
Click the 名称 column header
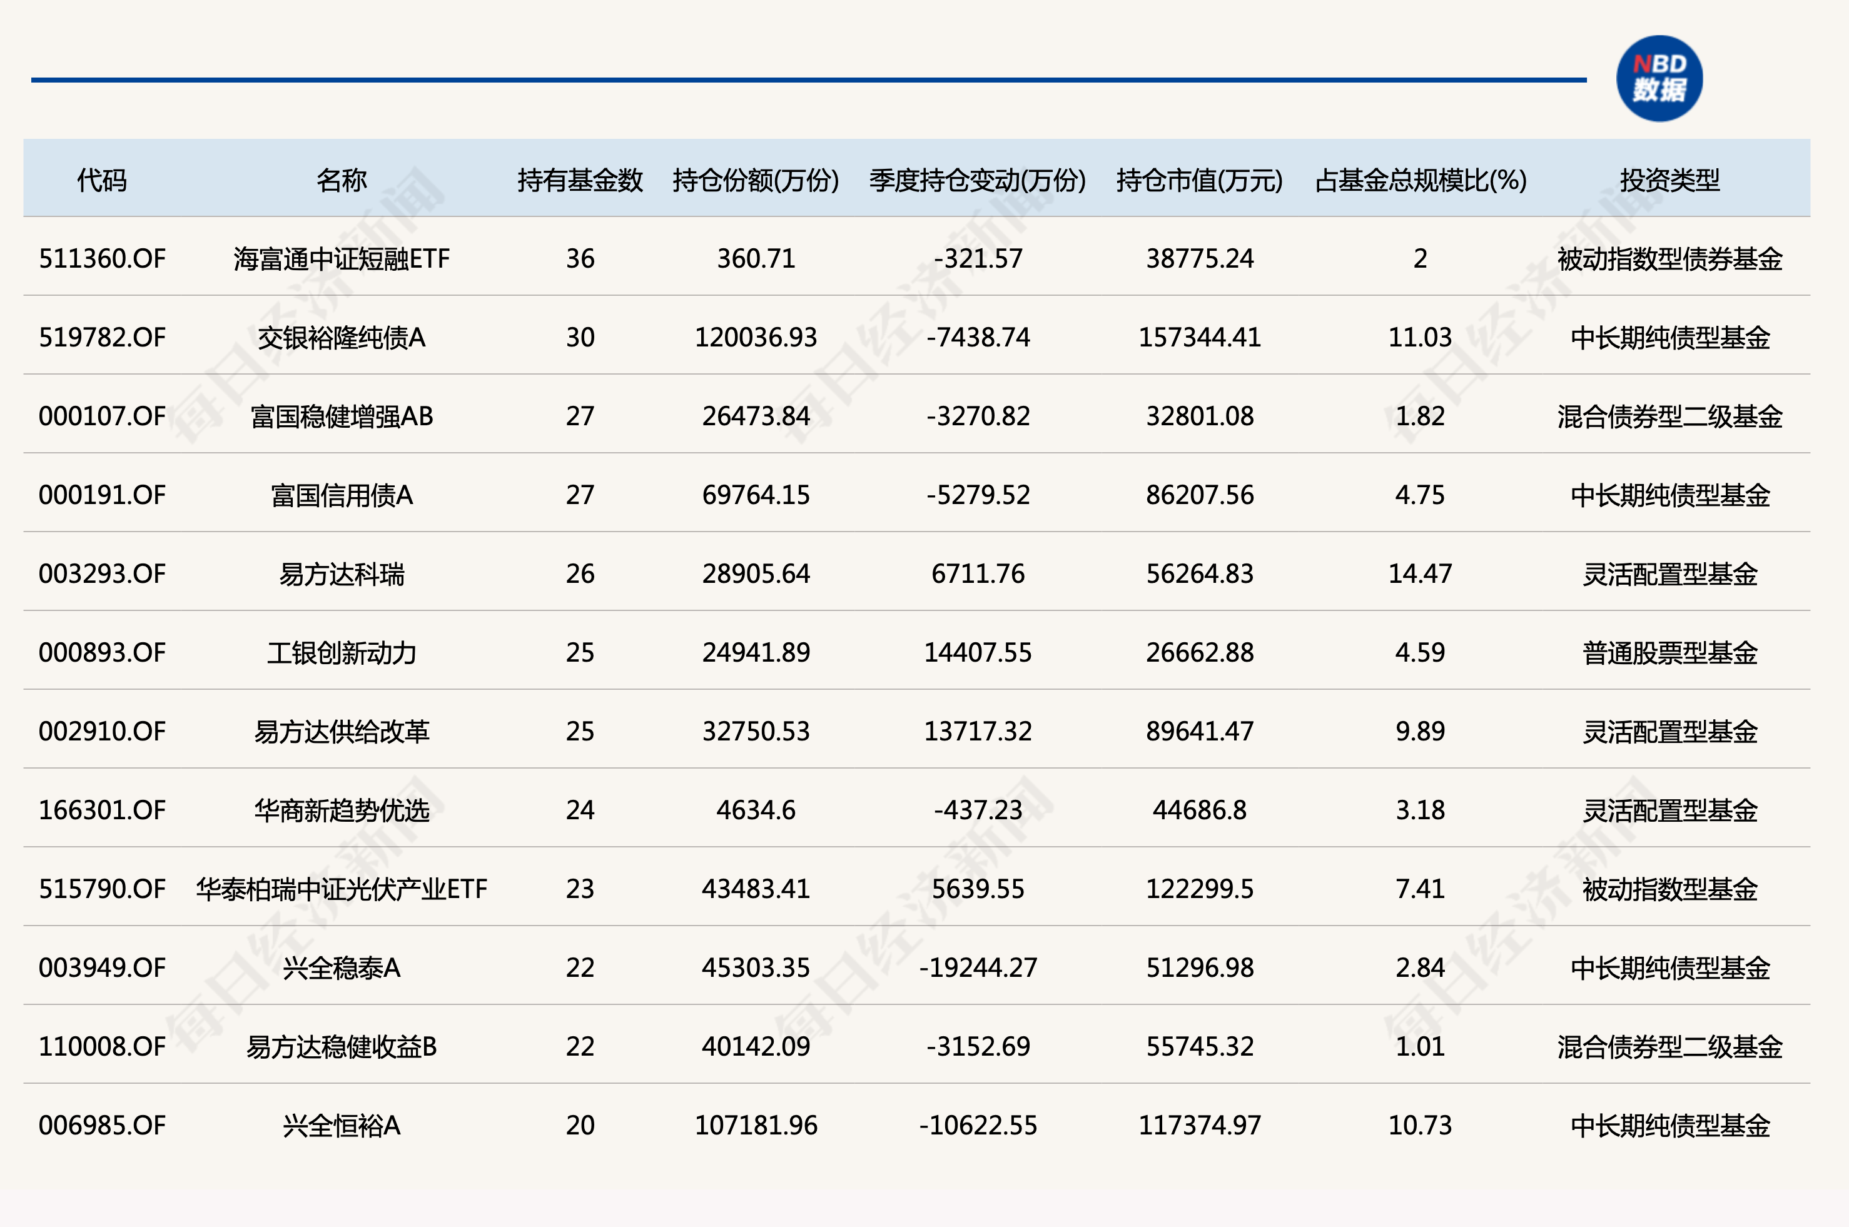coord(341,180)
